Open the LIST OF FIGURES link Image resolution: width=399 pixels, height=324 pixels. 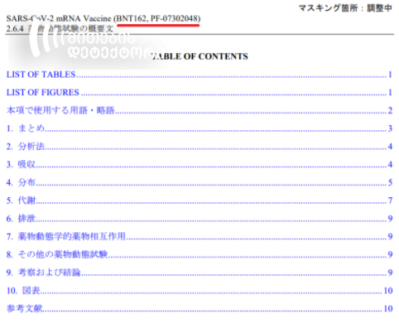click(x=43, y=93)
